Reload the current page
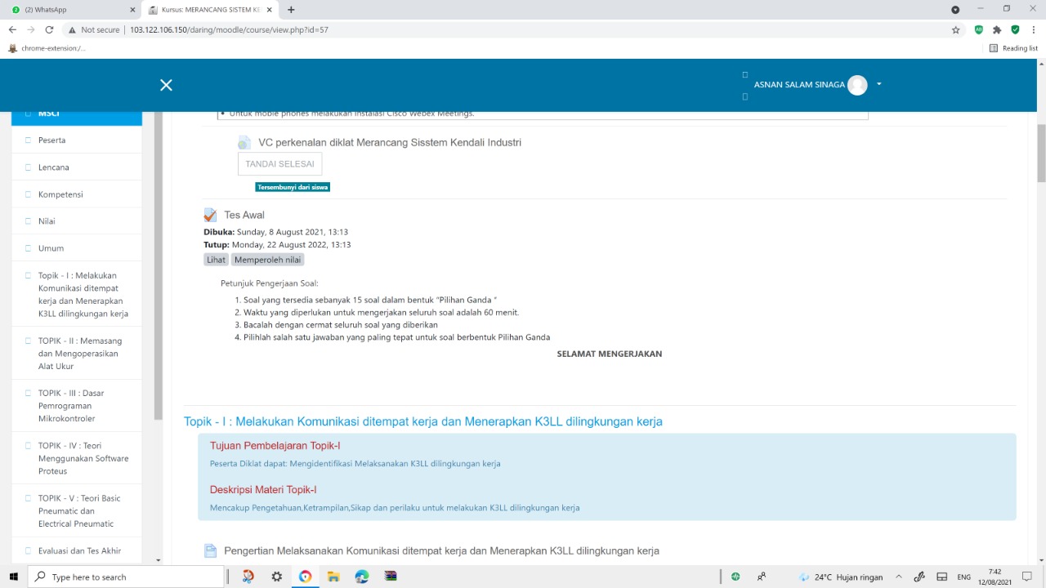 49,29
